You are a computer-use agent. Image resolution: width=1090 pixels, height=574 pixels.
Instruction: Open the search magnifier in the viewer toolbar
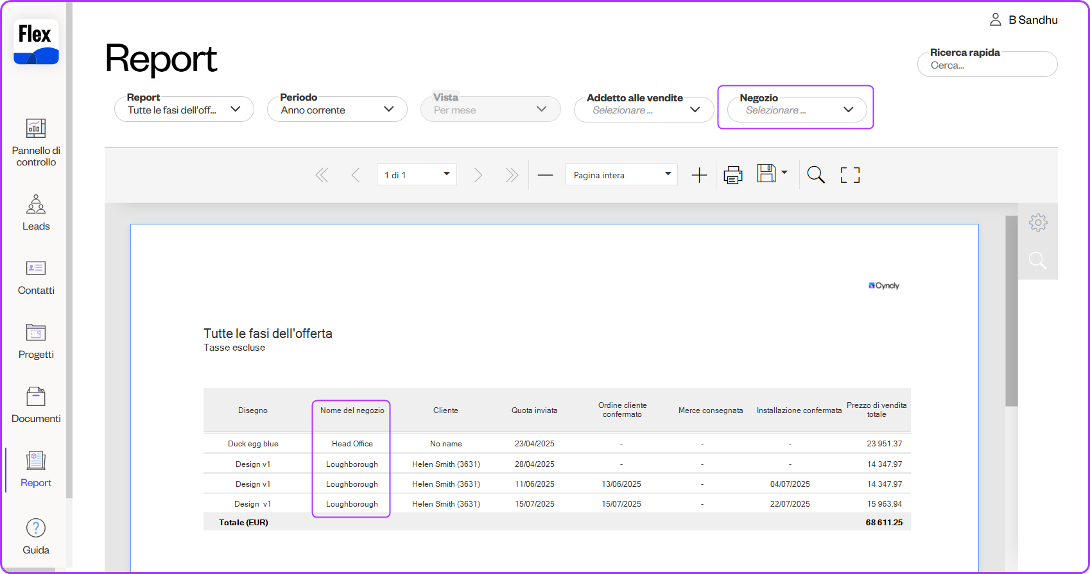pyautogui.click(x=815, y=175)
